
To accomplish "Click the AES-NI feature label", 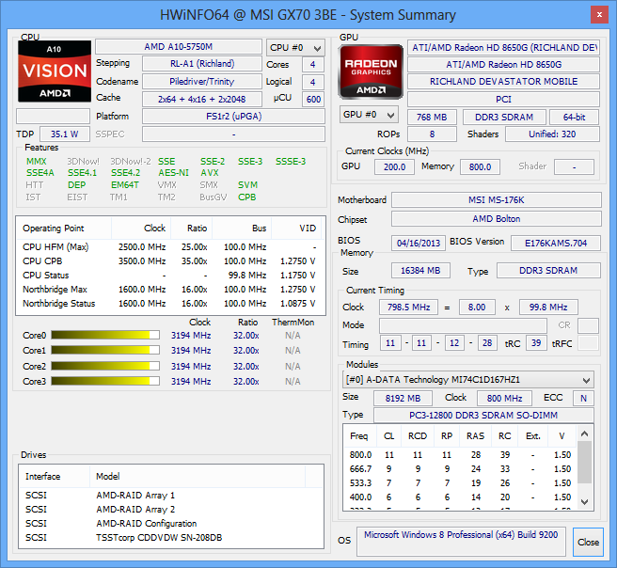I will tap(173, 173).
